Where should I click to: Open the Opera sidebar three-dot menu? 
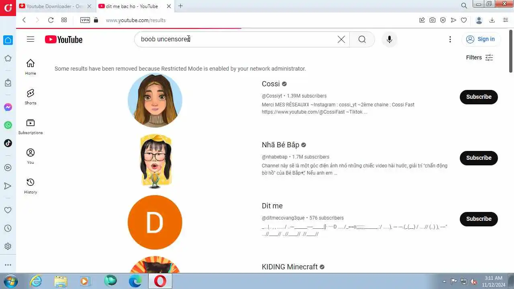pos(8,265)
